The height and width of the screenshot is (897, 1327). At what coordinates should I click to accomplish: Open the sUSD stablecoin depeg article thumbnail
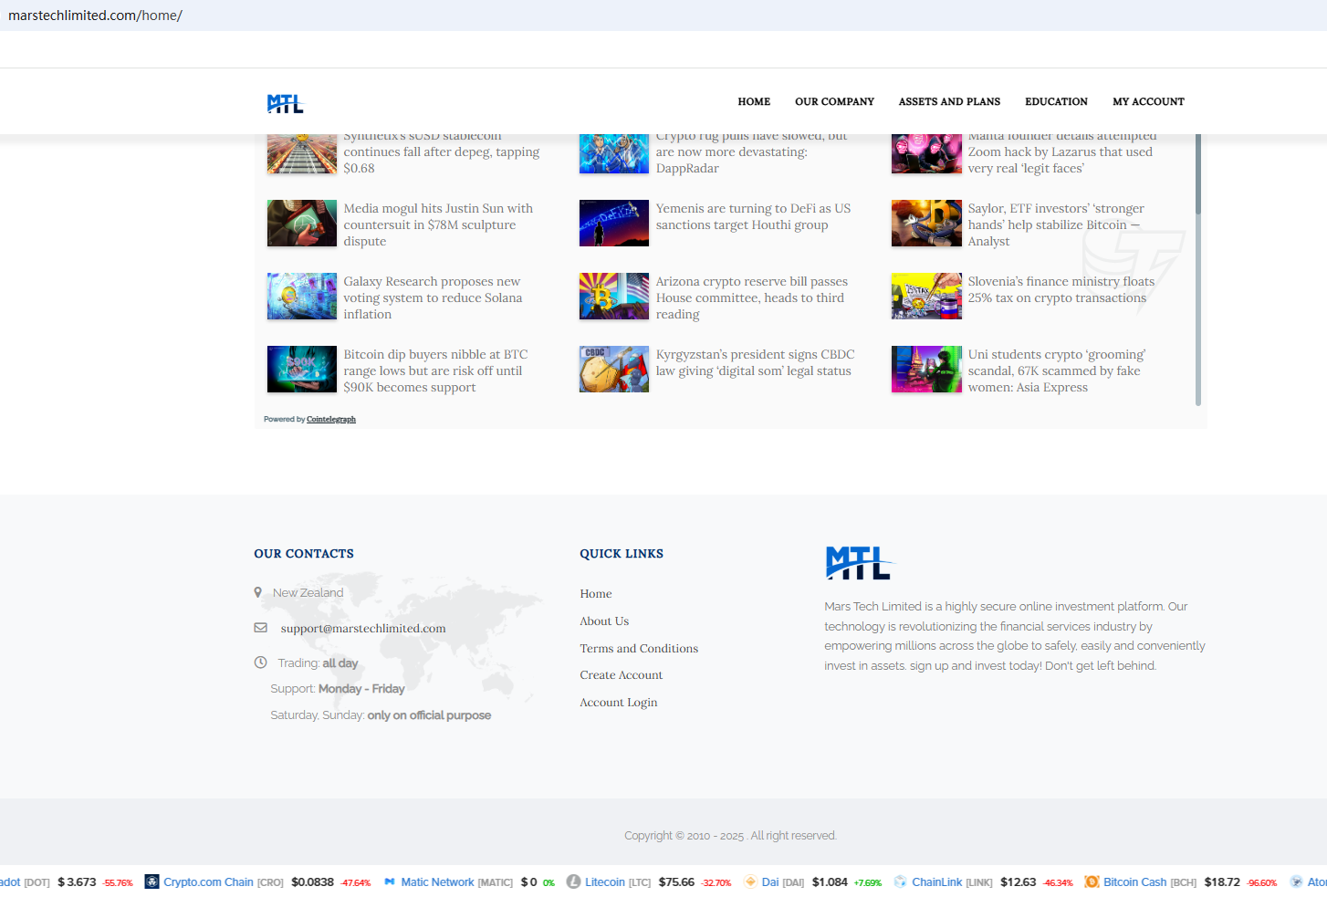coord(302,154)
